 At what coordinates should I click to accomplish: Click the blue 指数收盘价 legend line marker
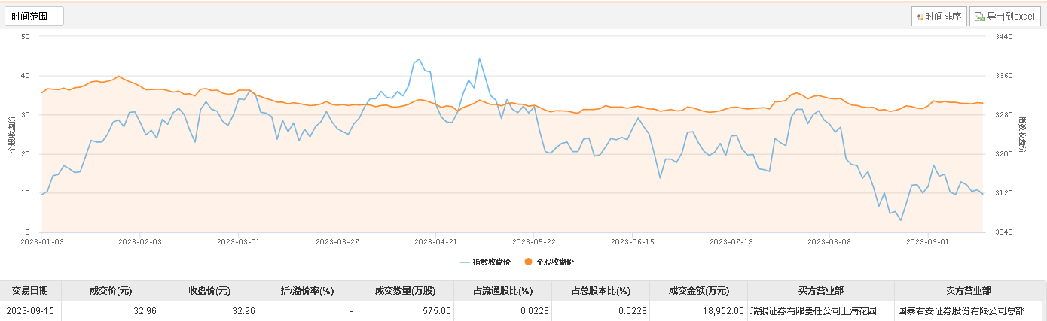464,262
